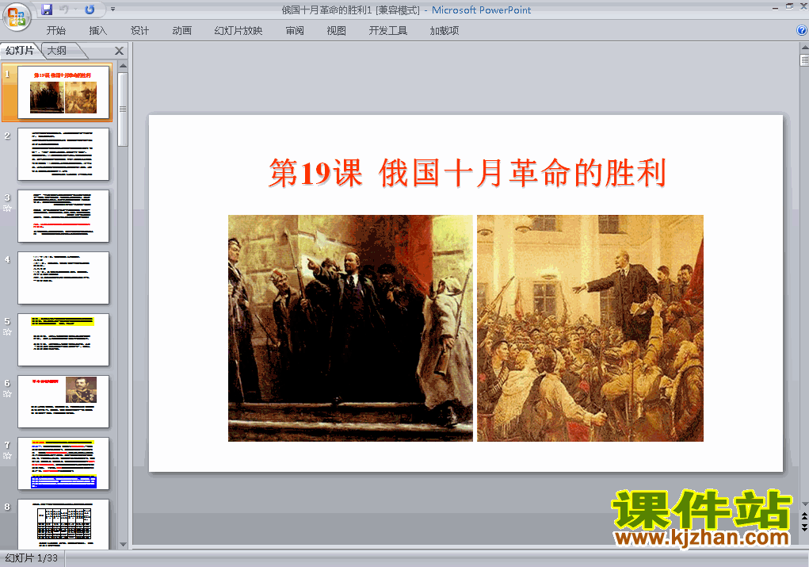This screenshot has height=567, width=809.
Task: Click the thumbnail pane scrollbar thumb
Action: 123,109
